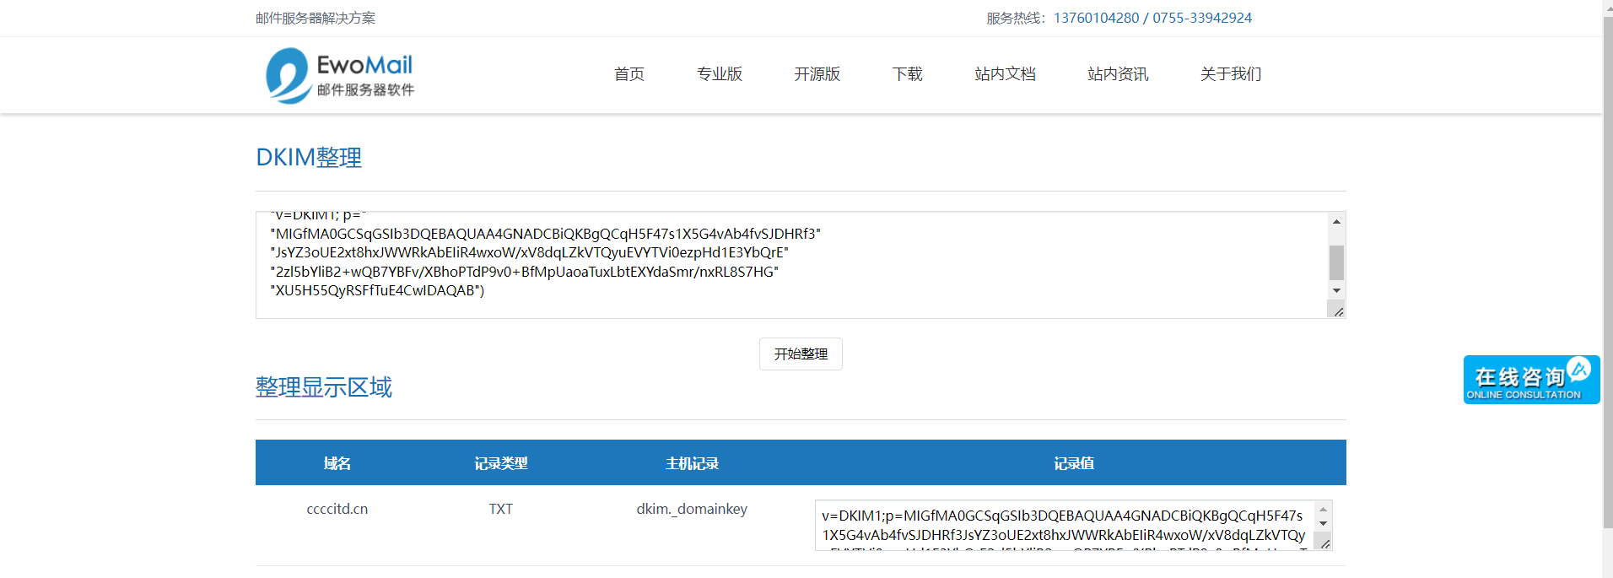Screen dimensions: 1613x578
Task: Open the 下载 menu item
Action: [908, 74]
